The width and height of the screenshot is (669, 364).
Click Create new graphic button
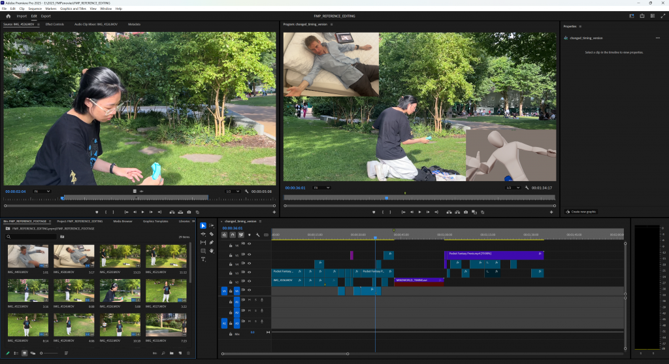(x=581, y=212)
